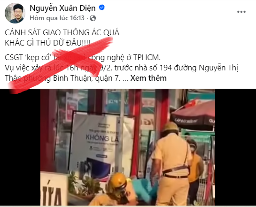Click the right black letterbox beside the video
The image size is (256, 207).
(235, 147)
